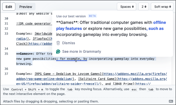Viewport: 176px width, 105px height.
Task: Accept the suggested 'offline play features' rewrite
Action: (111, 25)
